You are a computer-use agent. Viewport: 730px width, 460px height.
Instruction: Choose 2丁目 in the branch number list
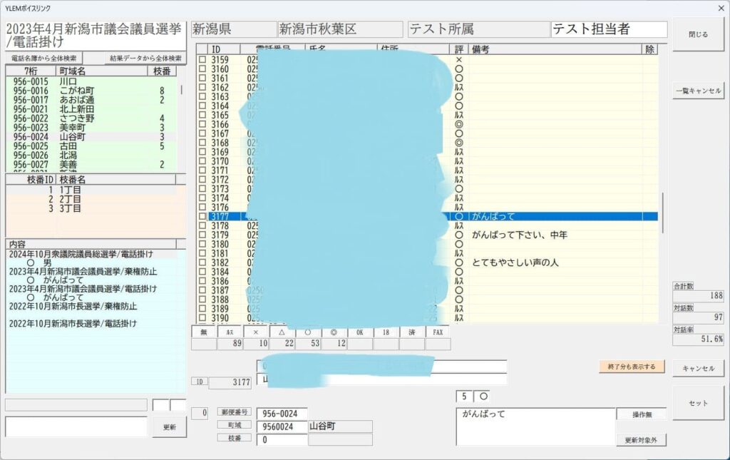(x=70, y=200)
